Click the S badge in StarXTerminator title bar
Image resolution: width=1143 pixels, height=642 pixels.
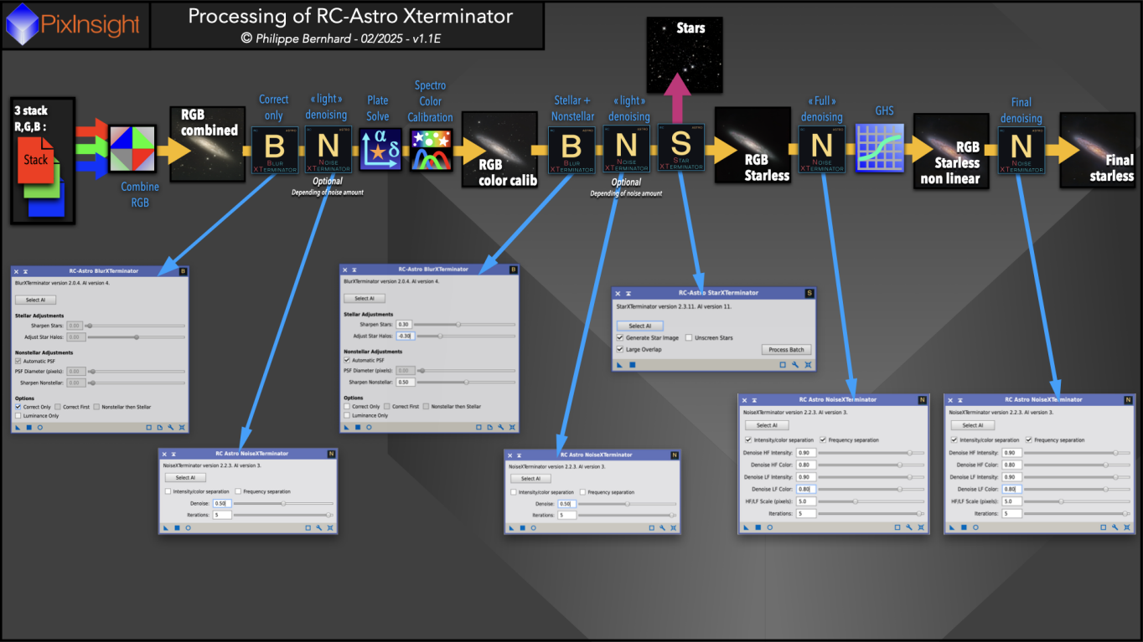click(809, 293)
